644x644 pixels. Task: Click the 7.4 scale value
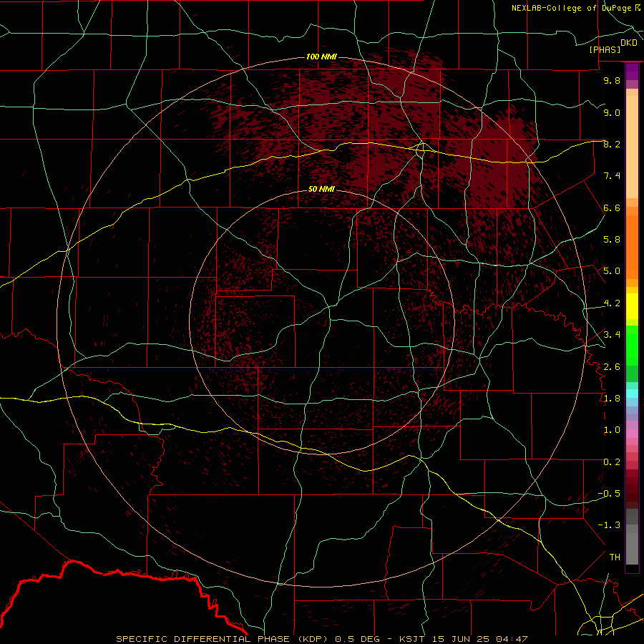pos(612,176)
